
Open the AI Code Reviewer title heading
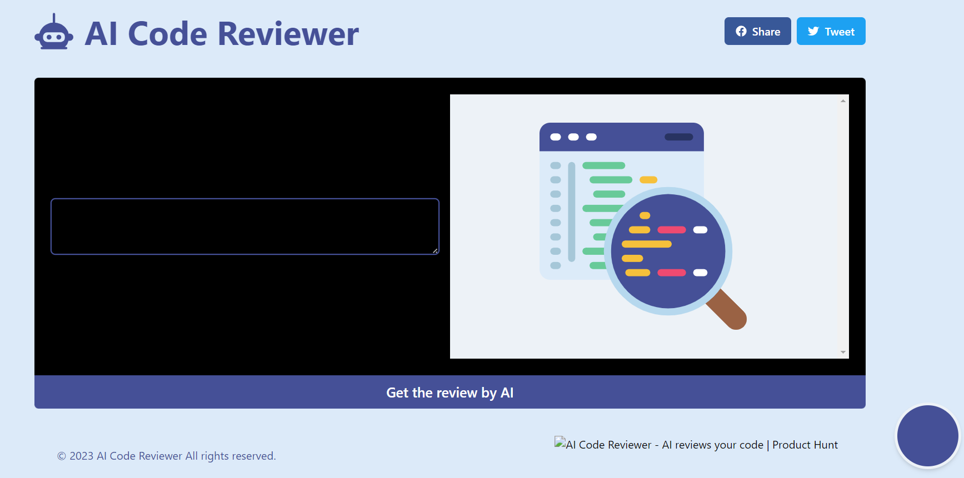coord(222,33)
